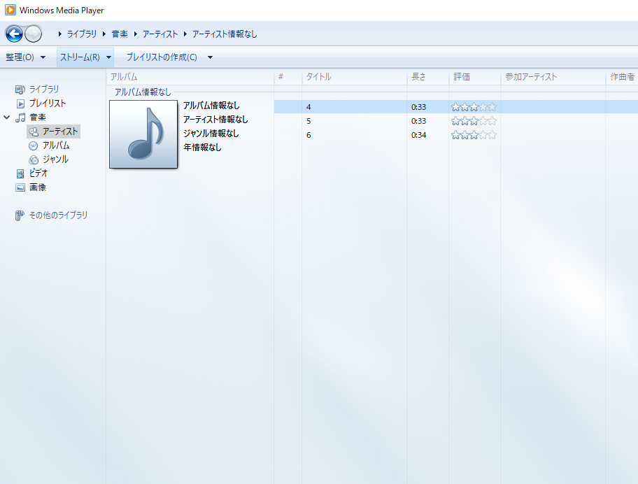The image size is (638, 484).
Task: Click the greyed Forward navigation arrow
Action: 34,34
